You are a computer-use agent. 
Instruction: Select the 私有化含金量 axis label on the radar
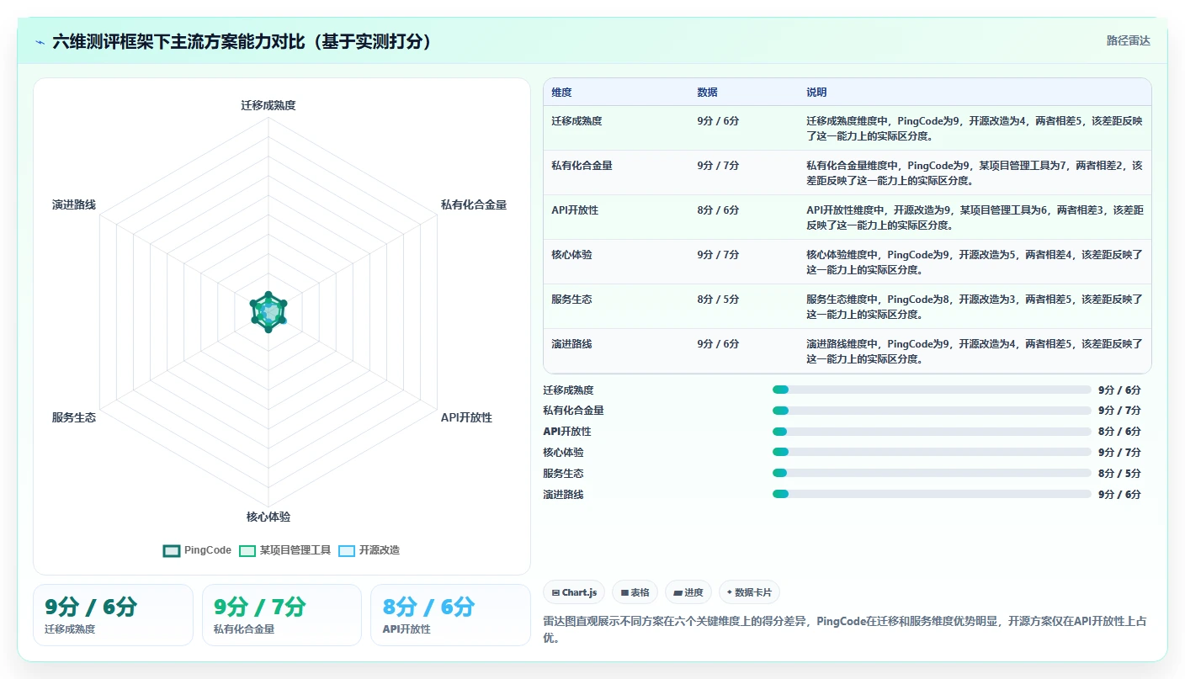coord(474,204)
